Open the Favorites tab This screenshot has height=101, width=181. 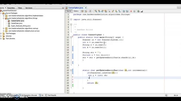(11, 8)
